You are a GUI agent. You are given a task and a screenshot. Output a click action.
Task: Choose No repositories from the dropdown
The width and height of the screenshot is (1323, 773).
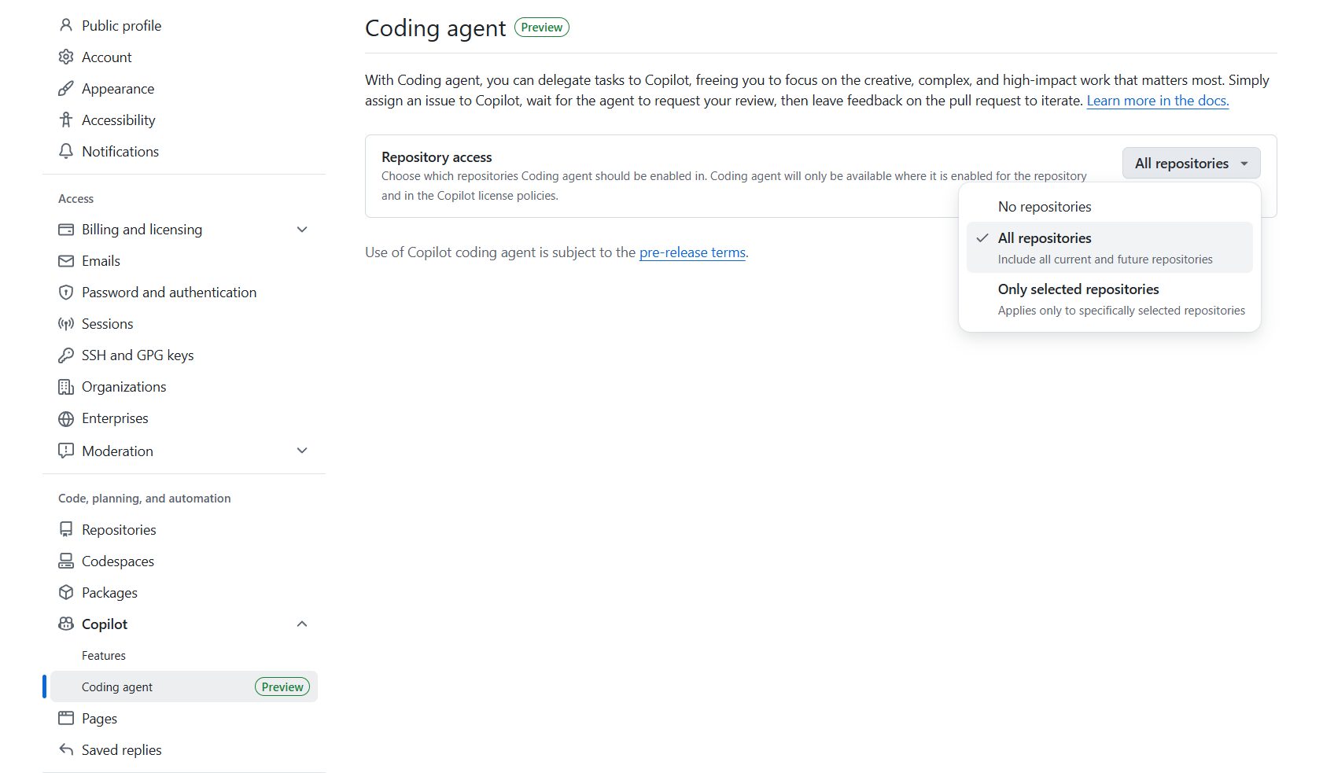[x=1045, y=206]
